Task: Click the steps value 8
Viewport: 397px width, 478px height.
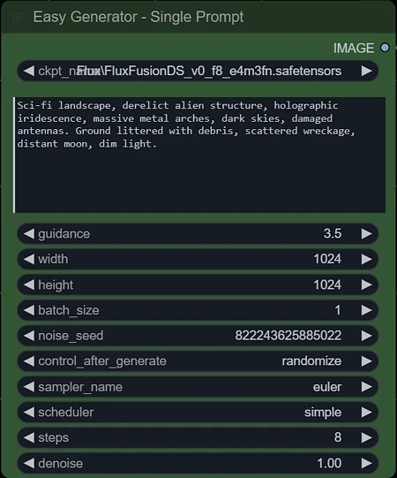Action: (x=338, y=437)
